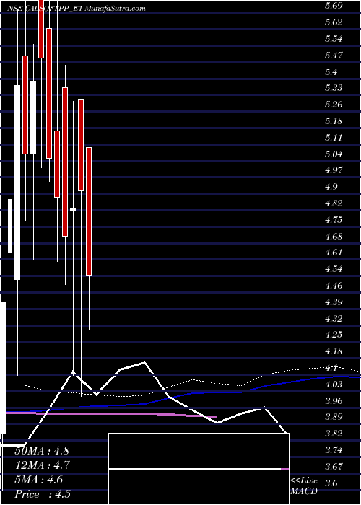Click the 3.6 price axis value

[331, 483]
